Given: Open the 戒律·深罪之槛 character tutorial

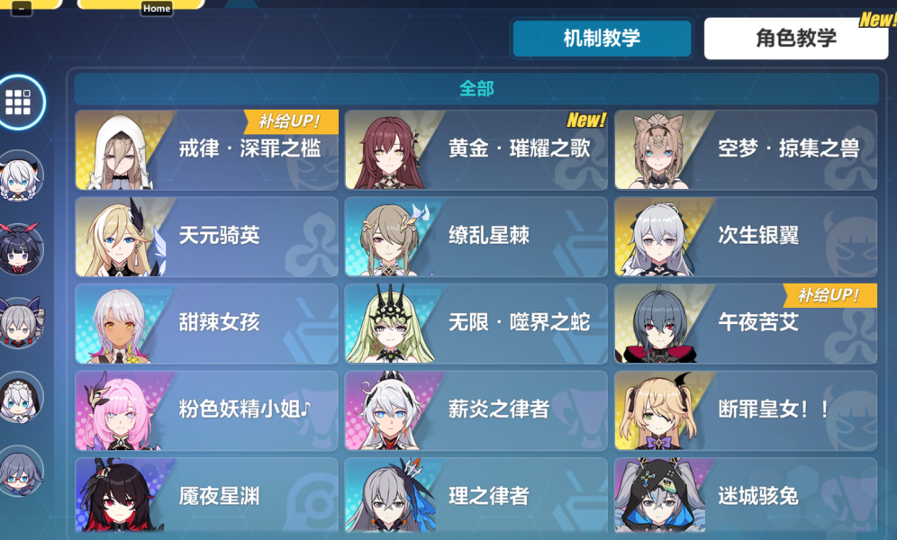Looking at the screenshot, I should pyautogui.click(x=206, y=149).
